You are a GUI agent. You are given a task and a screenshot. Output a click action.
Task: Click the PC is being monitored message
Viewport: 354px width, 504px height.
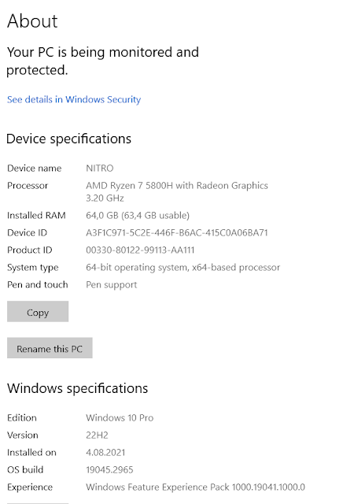[103, 61]
